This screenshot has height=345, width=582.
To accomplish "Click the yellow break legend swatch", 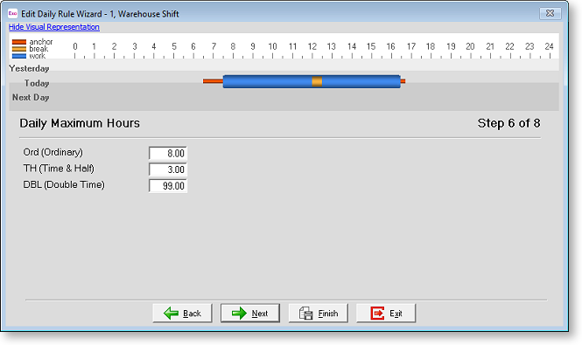I will click(x=19, y=49).
